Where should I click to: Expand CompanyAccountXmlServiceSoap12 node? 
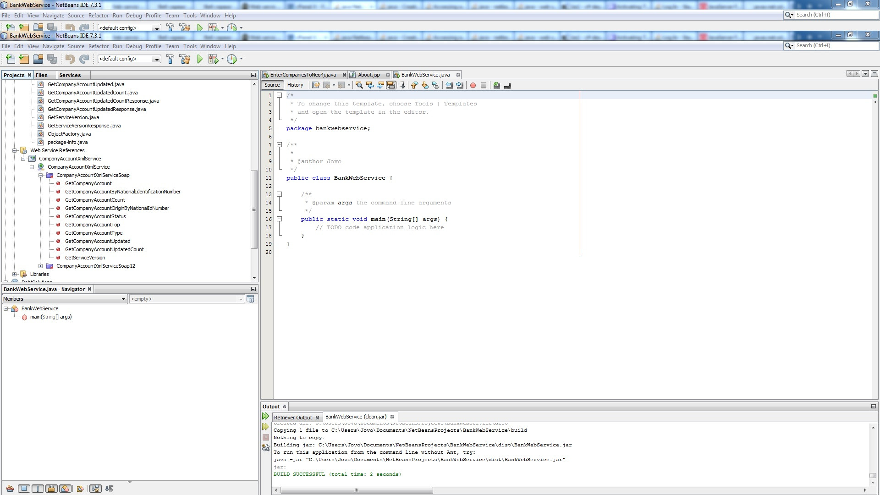(41, 266)
